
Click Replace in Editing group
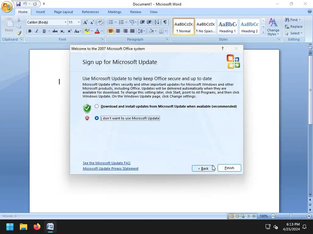tap(293, 27)
